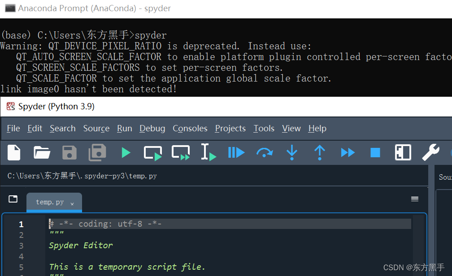The image size is (452, 276).
Task: Open the Run menu
Action: pyautogui.click(x=125, y=128)
